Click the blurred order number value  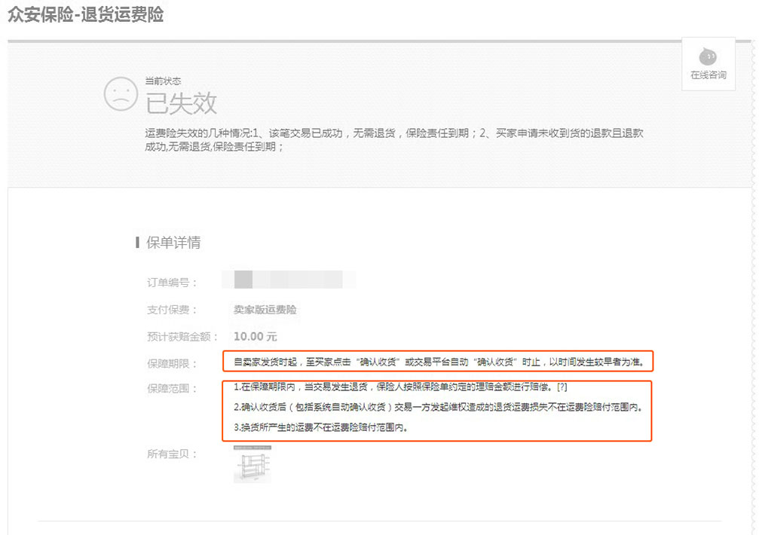pyautogui.click(x=289, y=280)
